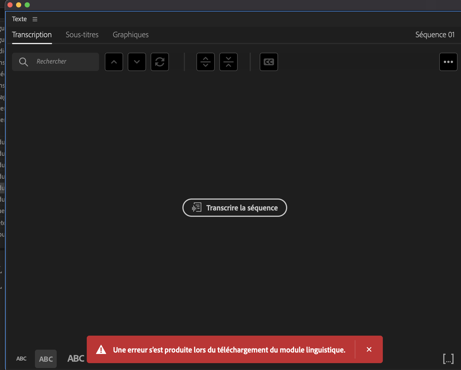461x370 pixels.
Task: Click the Séquence 01 label
Action: tap(435, 35)
